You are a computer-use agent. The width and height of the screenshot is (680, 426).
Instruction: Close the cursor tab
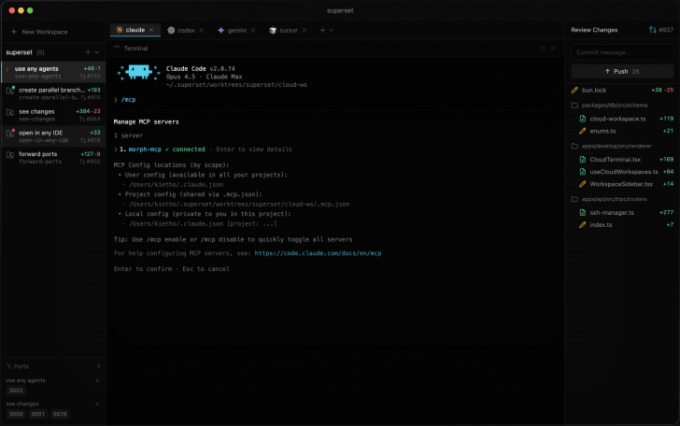305,31
